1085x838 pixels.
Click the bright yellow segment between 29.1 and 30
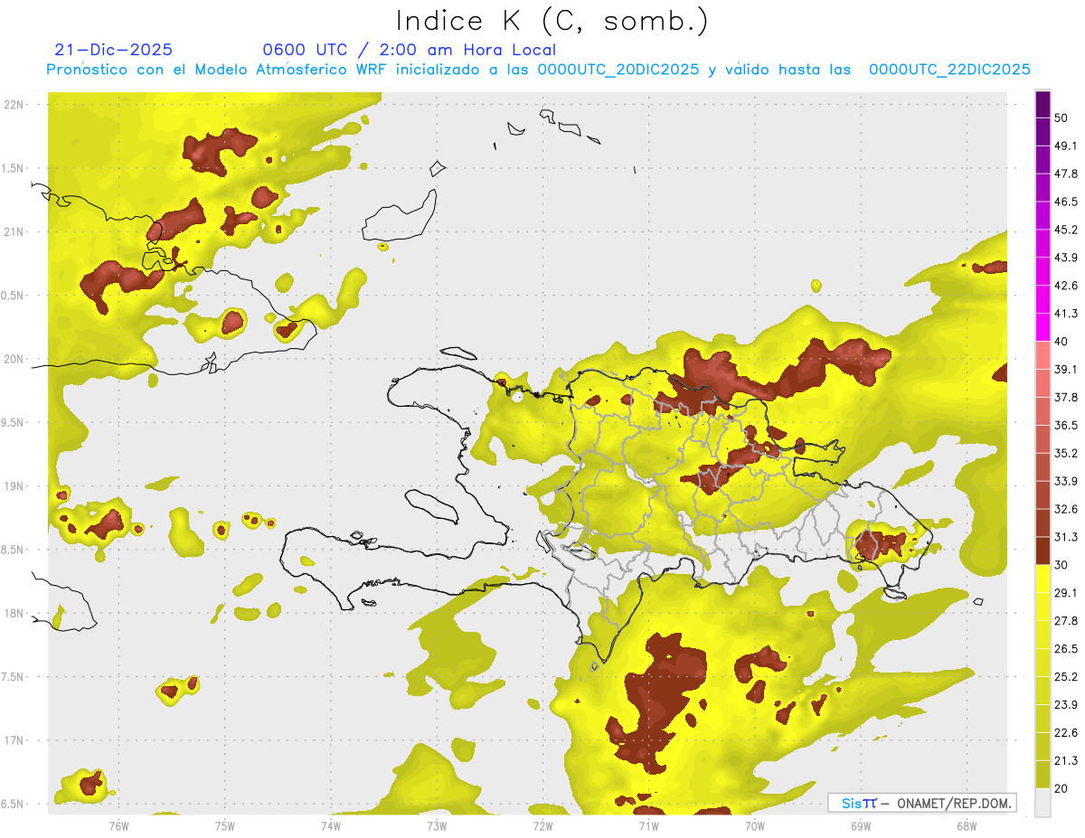[x=1043, y=579]
